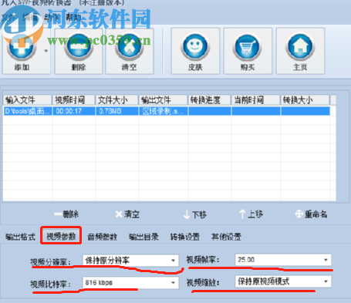
Task: Open the 视频分辨率 dropdown
Action: tap(130, 261)
